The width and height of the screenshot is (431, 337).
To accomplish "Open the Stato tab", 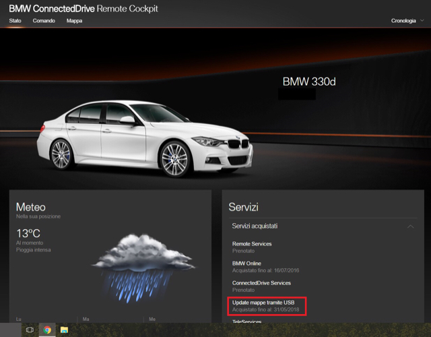I will pos(15,21).
